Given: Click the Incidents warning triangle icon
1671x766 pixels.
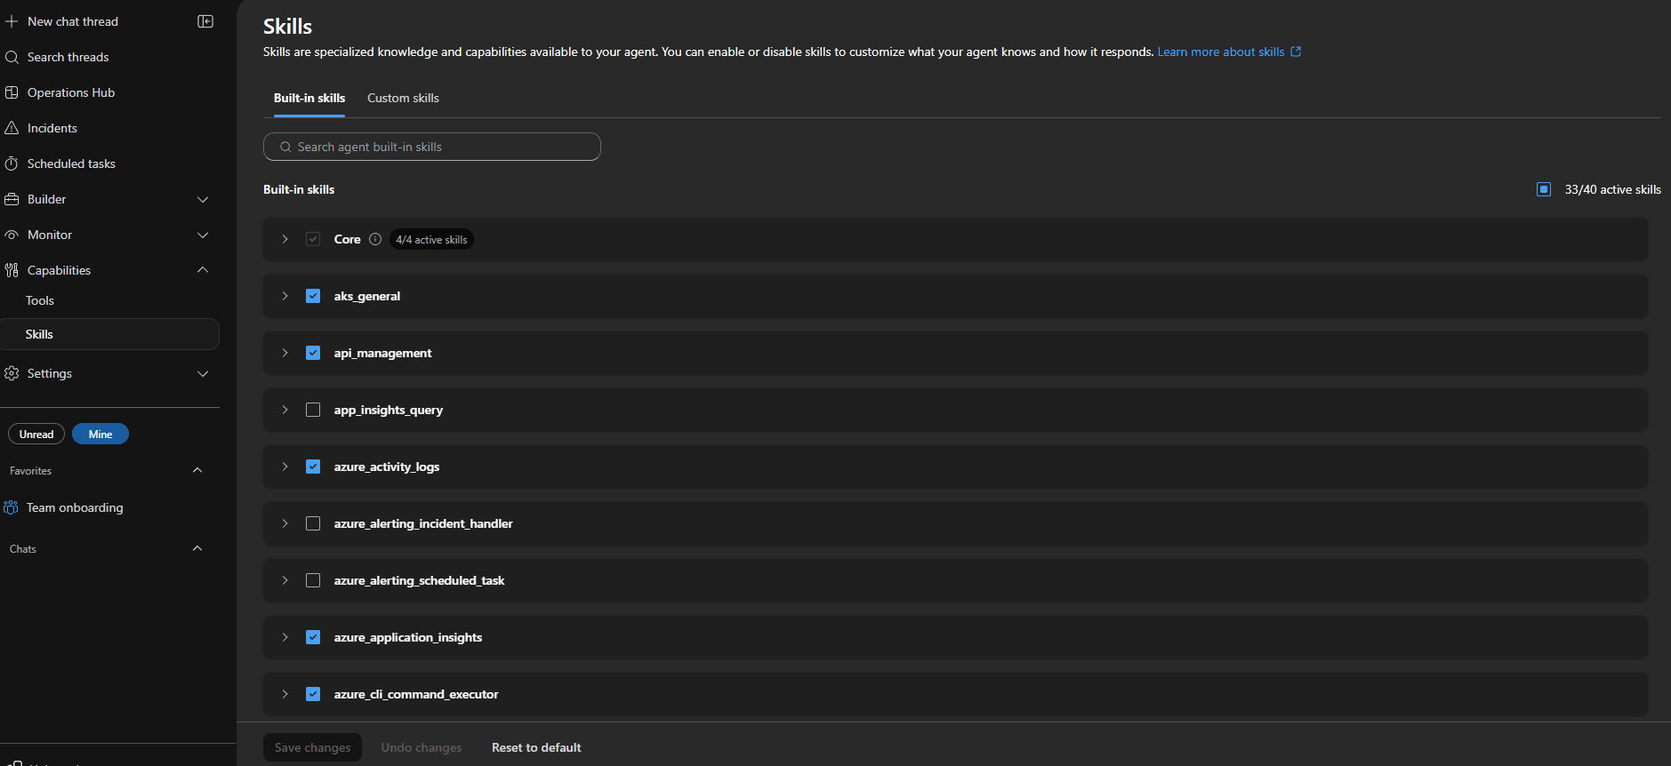Looking at the screenshot, I should (x=12, y=128).
